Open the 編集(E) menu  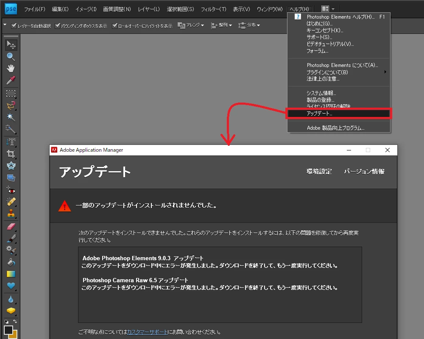[60, 9]
